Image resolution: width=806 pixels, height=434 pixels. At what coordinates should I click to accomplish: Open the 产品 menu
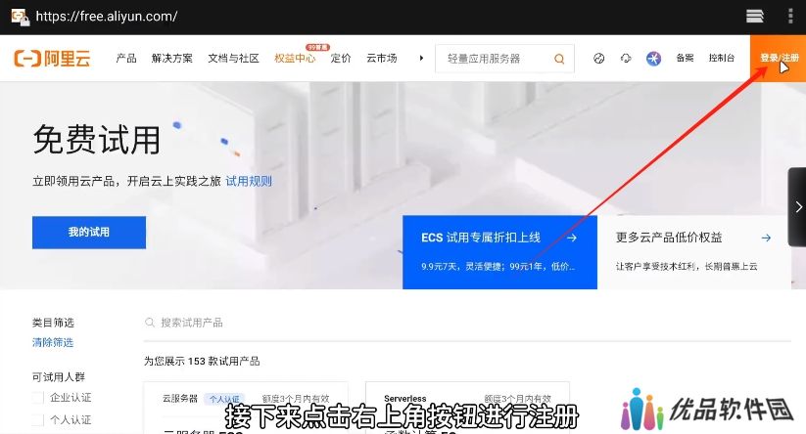click(126, 59)
